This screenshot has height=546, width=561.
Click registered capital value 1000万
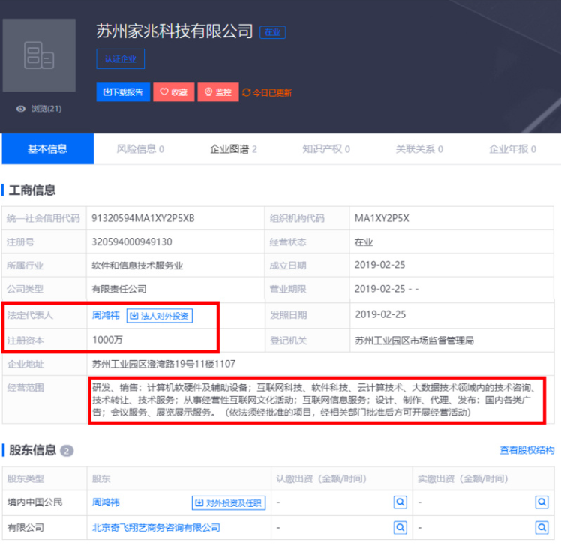107,340
